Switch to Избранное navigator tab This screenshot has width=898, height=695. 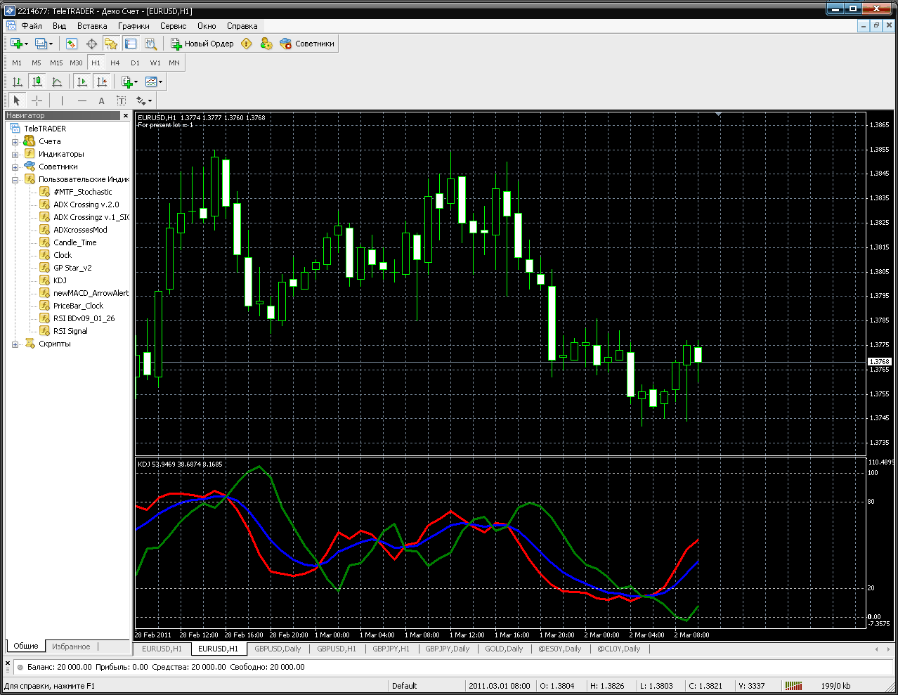pyautogui.click(x=71, y=647)
